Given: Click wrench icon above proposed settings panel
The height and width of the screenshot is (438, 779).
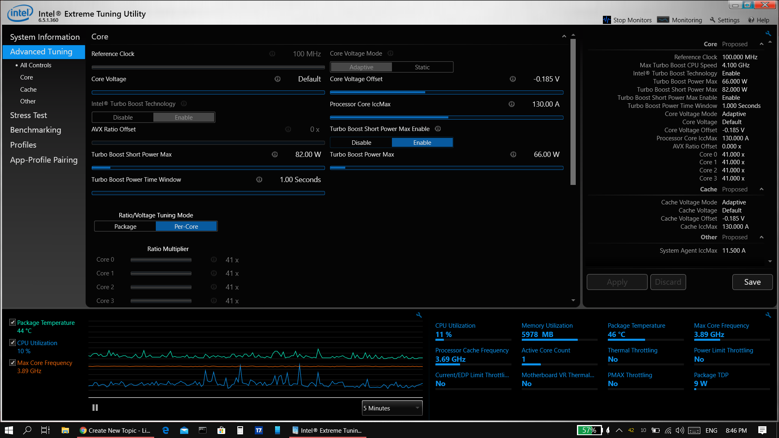Looking at the screenshot, I should tap(768, 34).
